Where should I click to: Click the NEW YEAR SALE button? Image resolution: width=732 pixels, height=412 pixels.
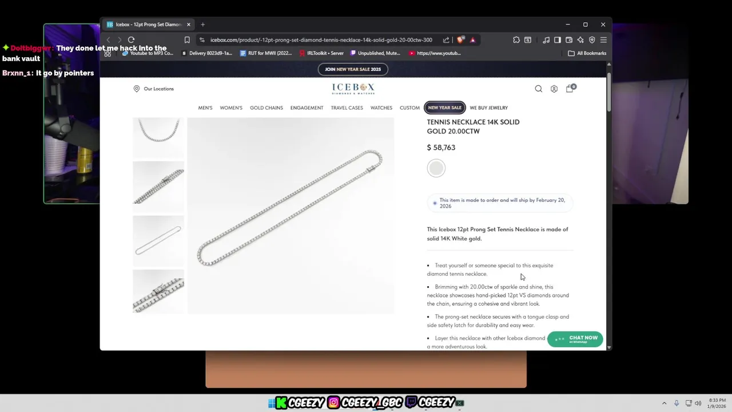pos(445,108)
